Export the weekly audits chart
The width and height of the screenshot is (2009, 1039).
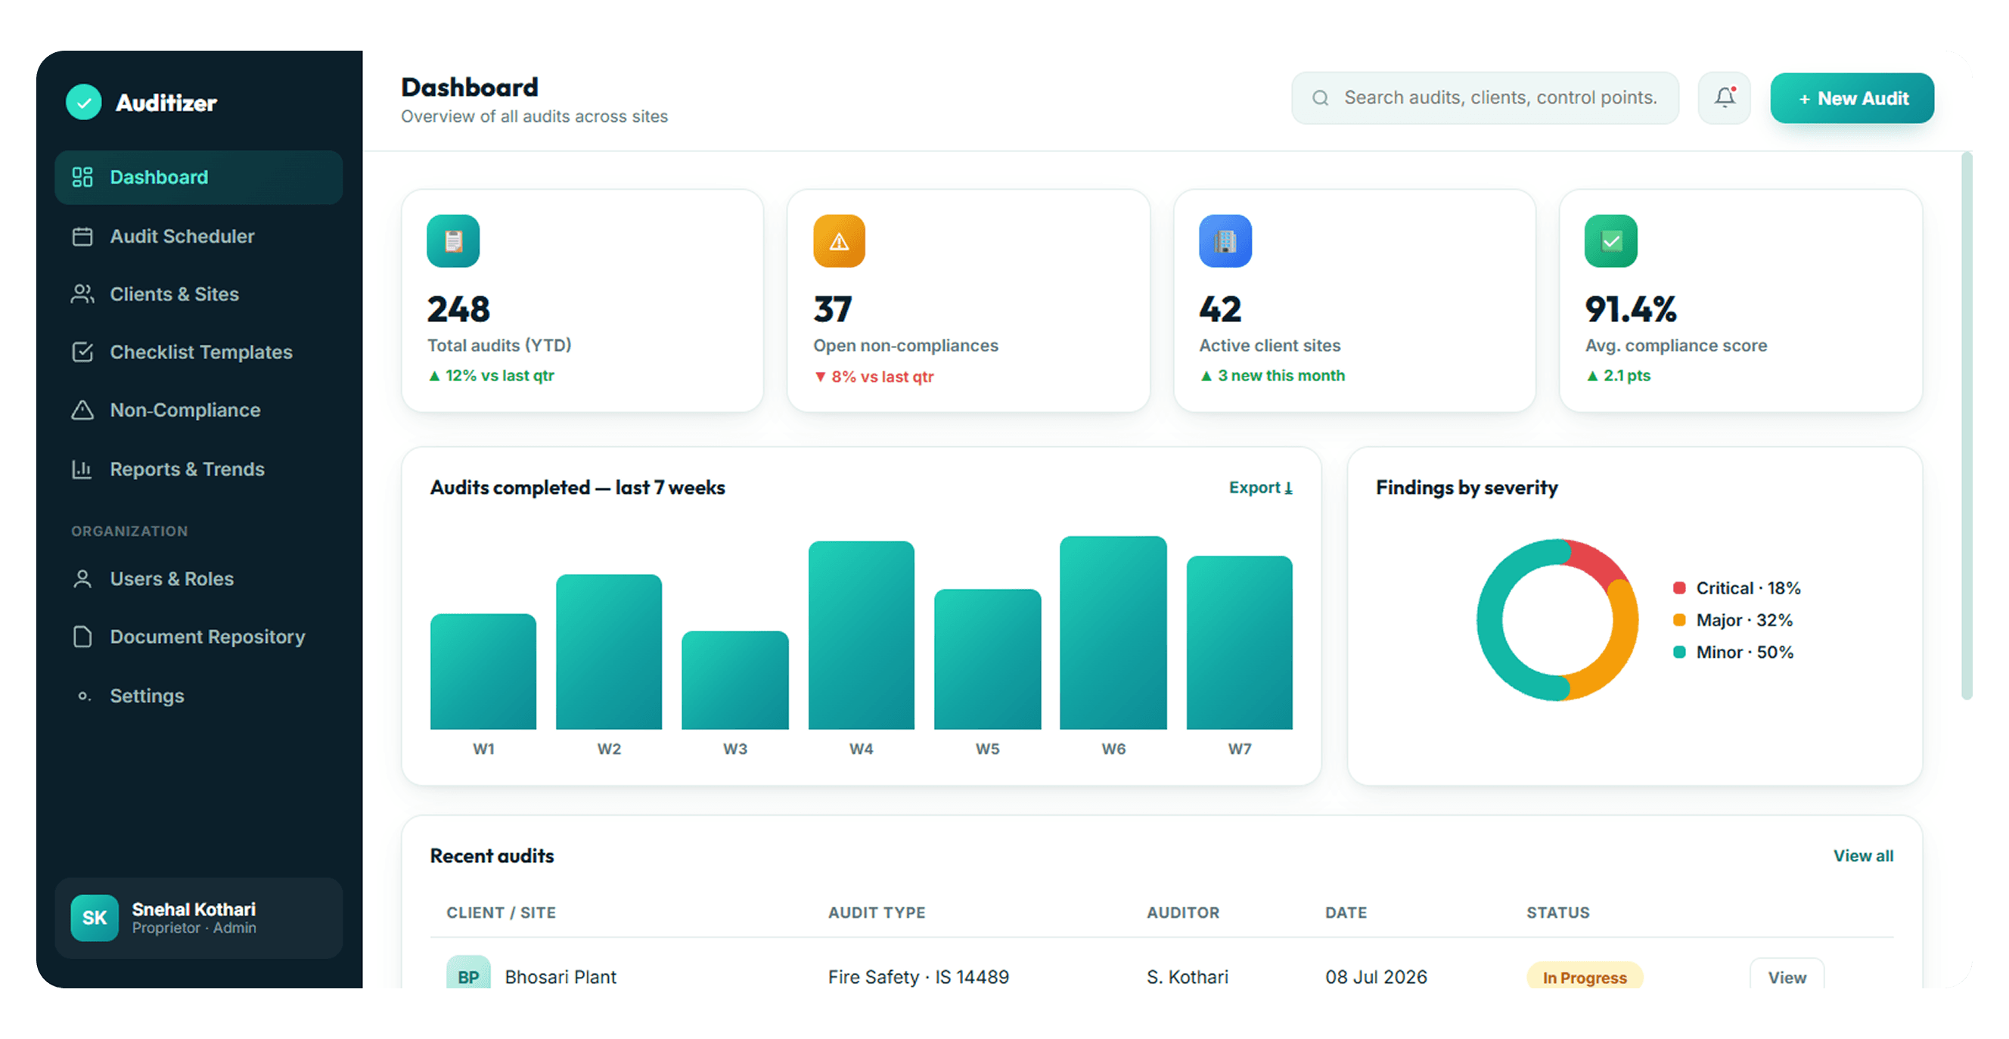(1261, 487)
